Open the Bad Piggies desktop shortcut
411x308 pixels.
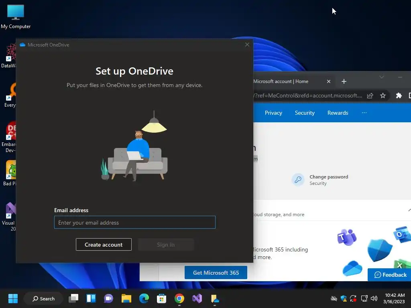(10, 173)
